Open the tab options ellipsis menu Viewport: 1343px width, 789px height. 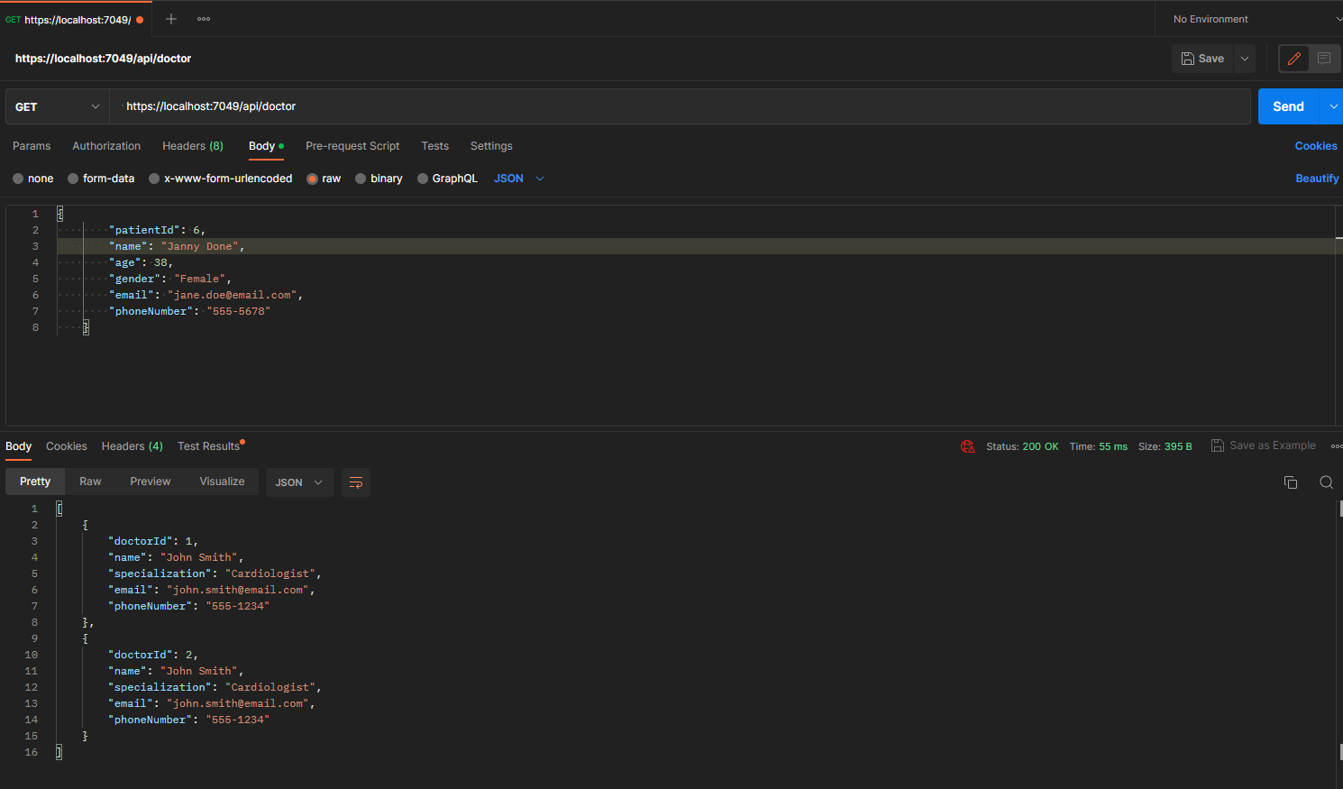pyautogui.click(x=204, y=19)
